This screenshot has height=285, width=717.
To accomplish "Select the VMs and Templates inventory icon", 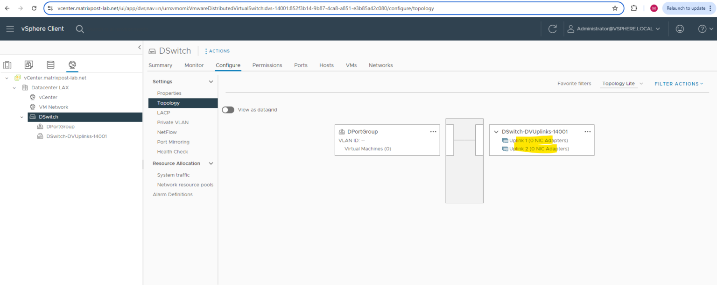I will click(28, 64).
